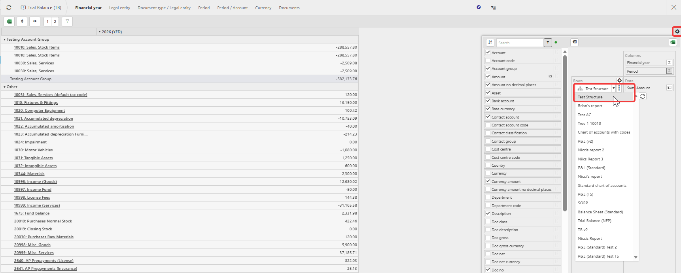Click the expand rows vertical arrows button
This screenshot has height=273, width=681.
pos(22,21)
